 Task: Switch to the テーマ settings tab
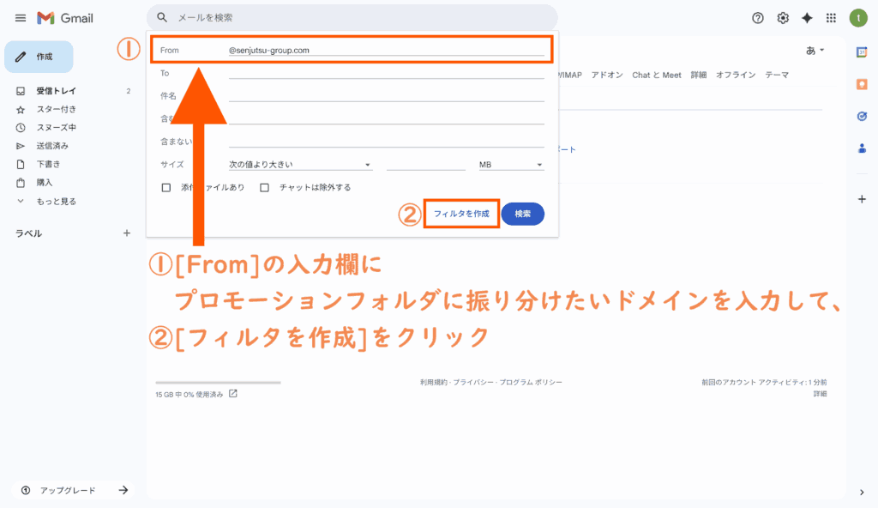tap(777, 75)
